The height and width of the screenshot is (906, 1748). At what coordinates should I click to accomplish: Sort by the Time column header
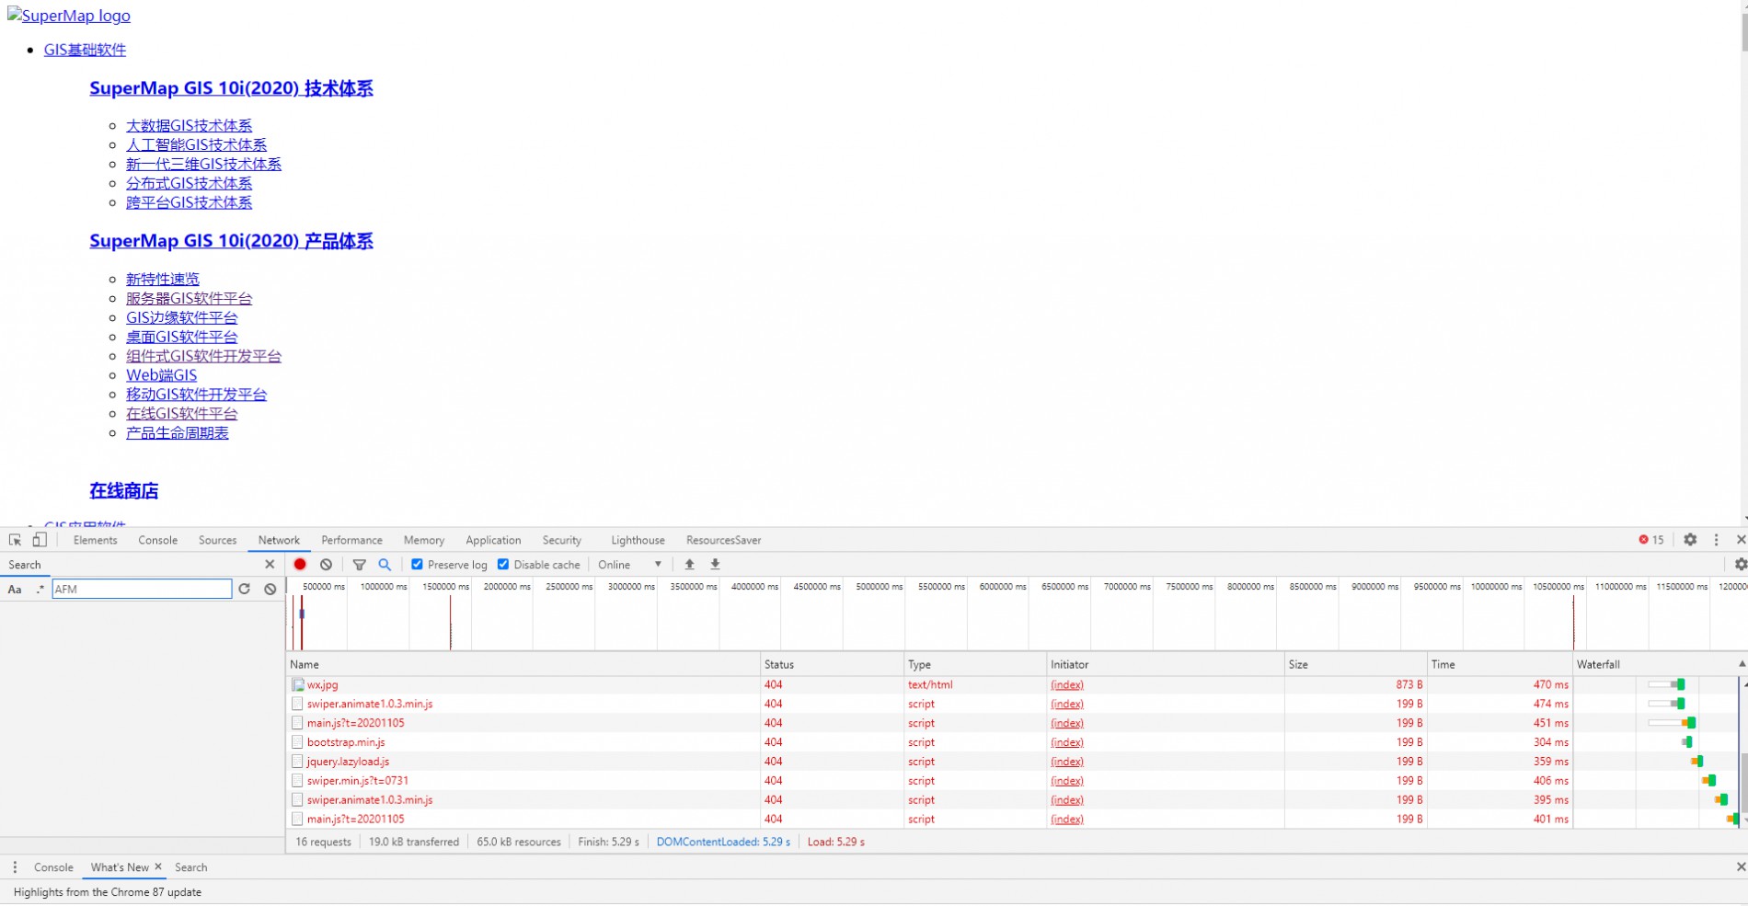tap(1500, 663)
